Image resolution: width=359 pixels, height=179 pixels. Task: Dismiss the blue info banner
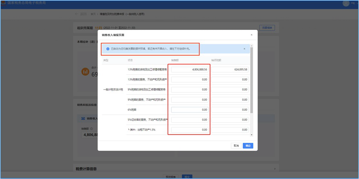[244, 49]
